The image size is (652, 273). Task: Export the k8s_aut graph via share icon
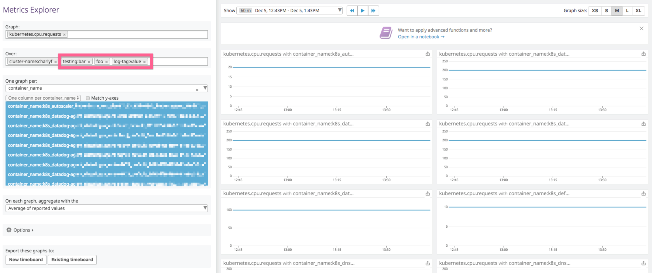click(428, 54)
